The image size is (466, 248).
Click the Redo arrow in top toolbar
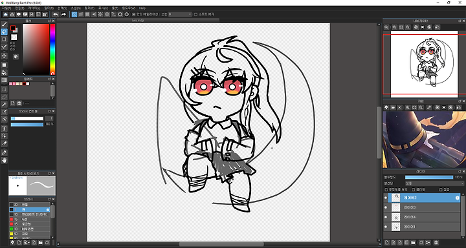pyautogui.click(x=63, y=14)
